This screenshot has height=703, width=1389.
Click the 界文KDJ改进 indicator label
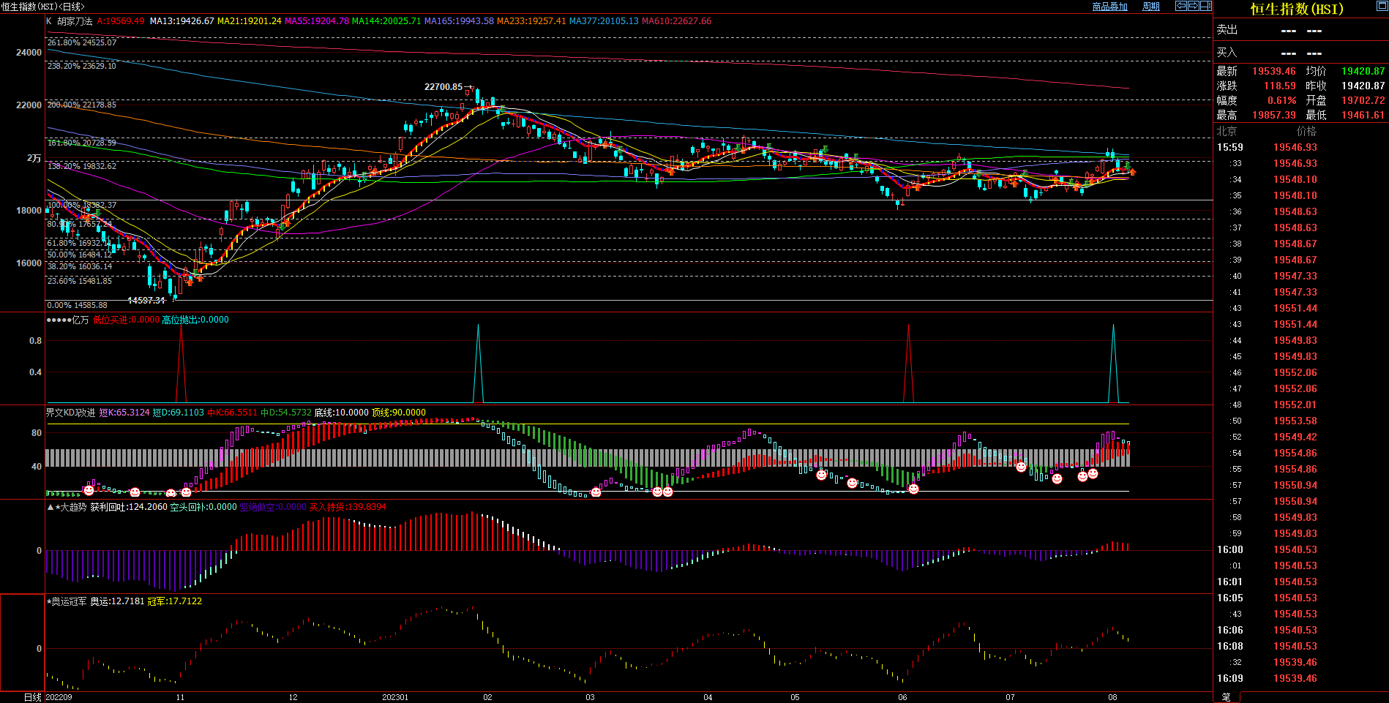tap(70, 413)
